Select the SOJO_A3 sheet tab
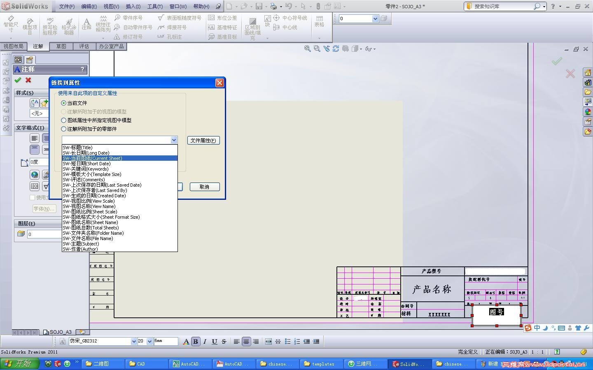Viewport: 593px width, 370px height. click(58, 332)
